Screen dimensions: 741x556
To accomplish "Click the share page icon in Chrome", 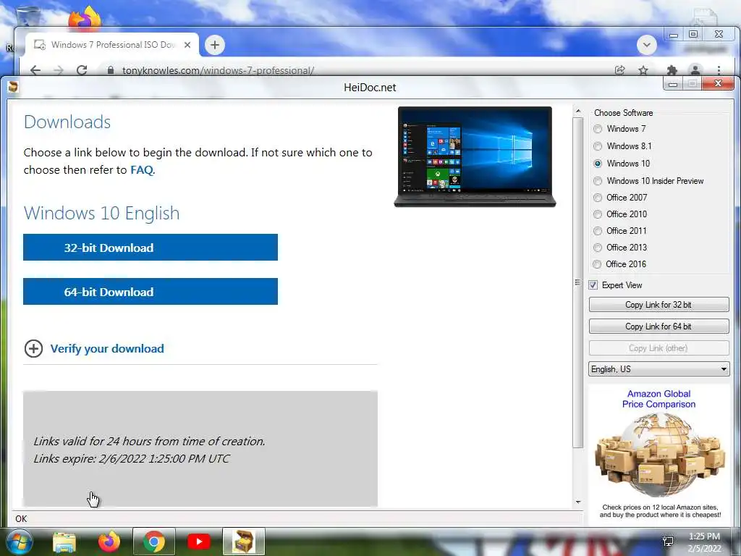I will (x=619, y=70).
